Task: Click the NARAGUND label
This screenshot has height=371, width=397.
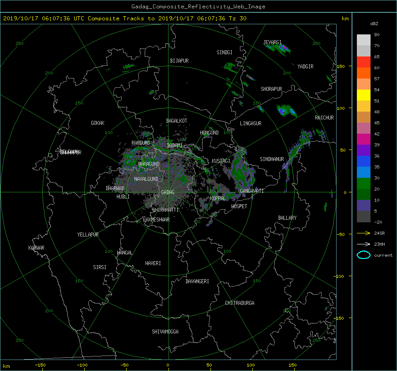Action: (149, 164)
